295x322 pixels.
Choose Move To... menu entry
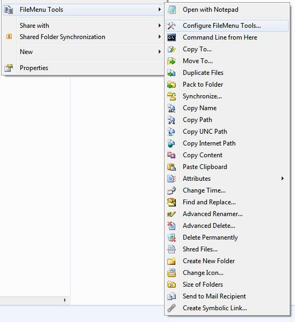227,61
